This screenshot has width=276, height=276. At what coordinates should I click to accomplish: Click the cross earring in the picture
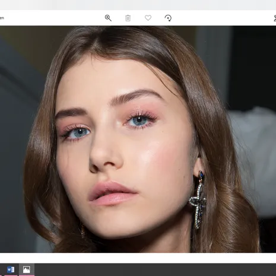click(x=198, y=200)
